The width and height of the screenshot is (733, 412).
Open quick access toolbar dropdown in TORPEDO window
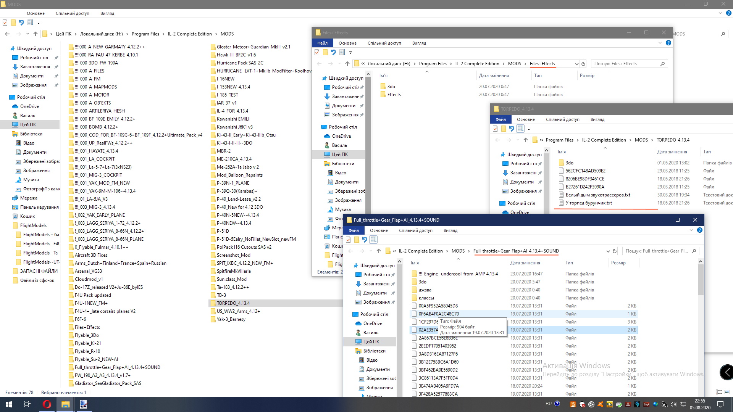point(529,129)
